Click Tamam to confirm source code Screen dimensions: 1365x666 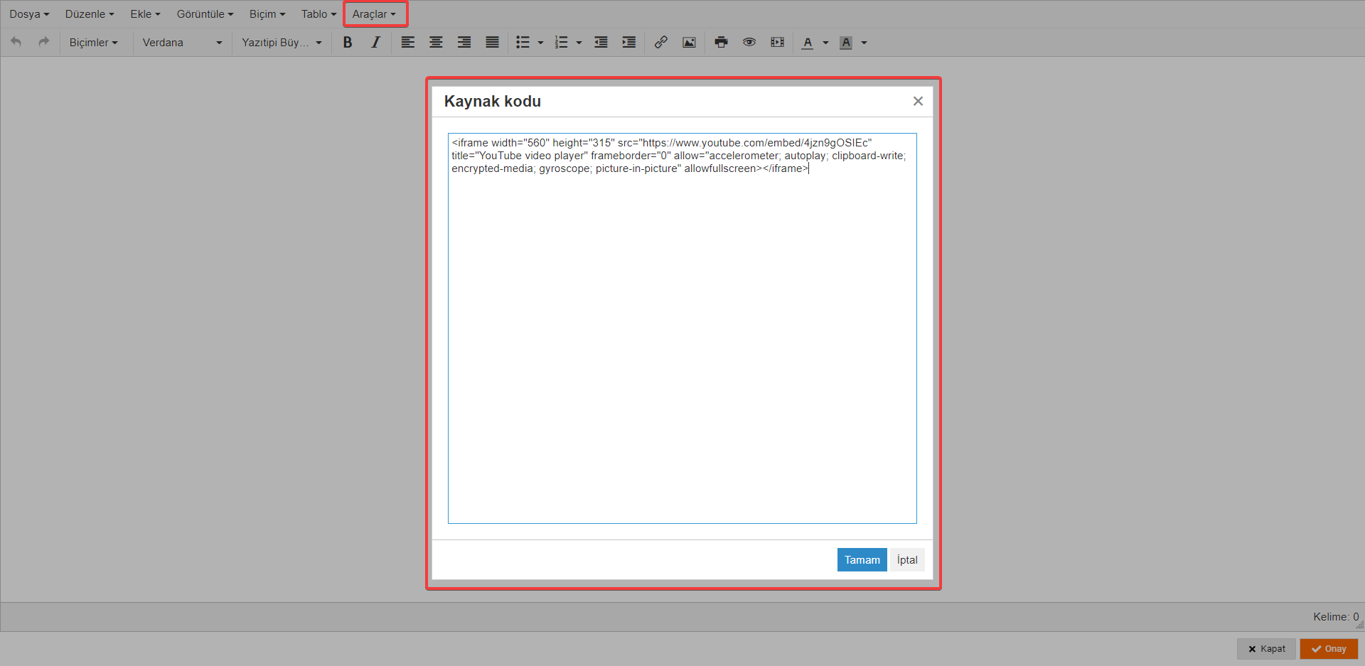(x=862, y=559)
